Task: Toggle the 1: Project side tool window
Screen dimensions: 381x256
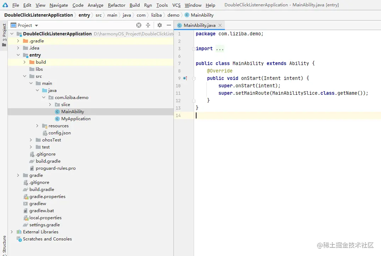Action: click(x=4, y=35)
